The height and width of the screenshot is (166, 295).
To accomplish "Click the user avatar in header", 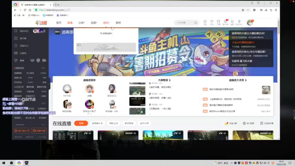I will (250, 23).
